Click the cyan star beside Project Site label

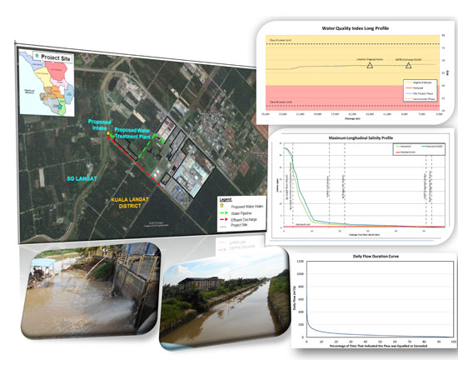coord(37,56)
